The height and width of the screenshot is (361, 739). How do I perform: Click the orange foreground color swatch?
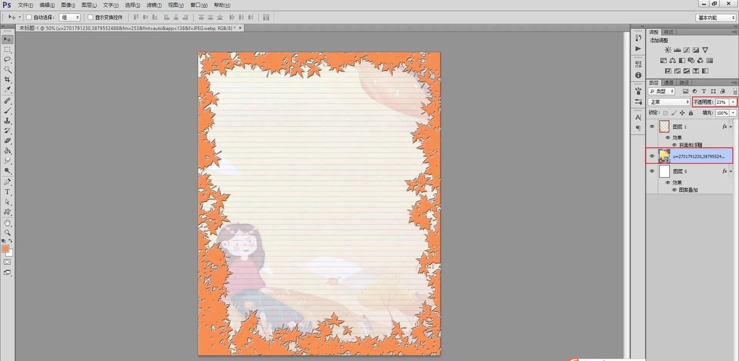coord(5,249)
